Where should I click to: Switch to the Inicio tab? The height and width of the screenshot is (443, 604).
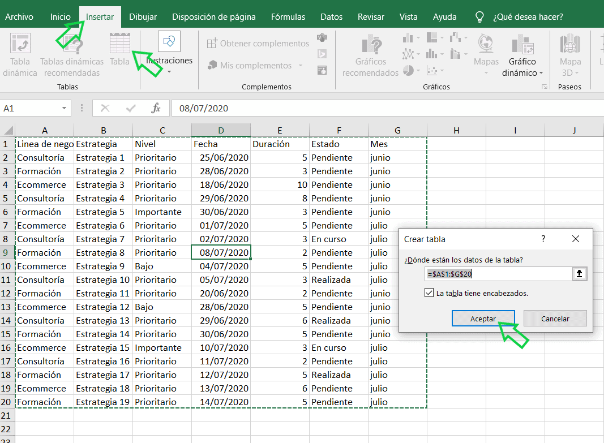click(x=61, y=17)
